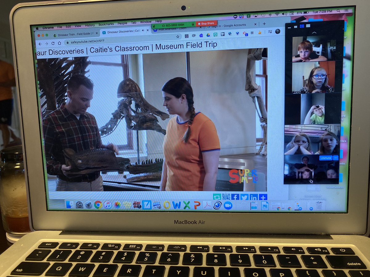
Task: Reload the safeyoutube page
Action: point(53,43)
